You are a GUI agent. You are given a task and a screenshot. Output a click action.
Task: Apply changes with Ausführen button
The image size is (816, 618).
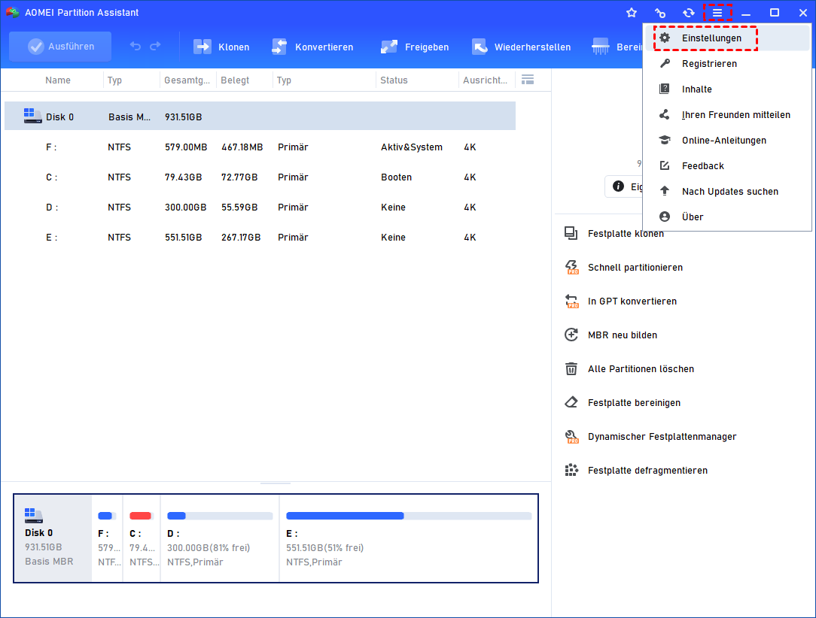60,47
